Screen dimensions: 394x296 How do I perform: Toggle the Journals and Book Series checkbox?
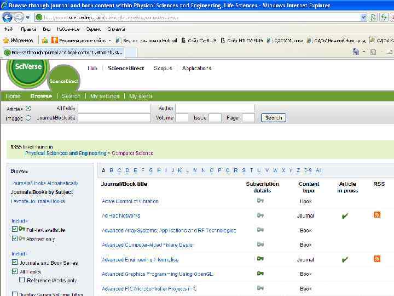tap(15, 262)
